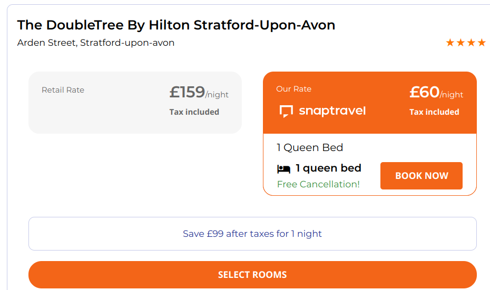The height and width of the screenshot is (290, 490).
Task: Click the bold 1 queen bed label
Action: click(x=328, y=168)
